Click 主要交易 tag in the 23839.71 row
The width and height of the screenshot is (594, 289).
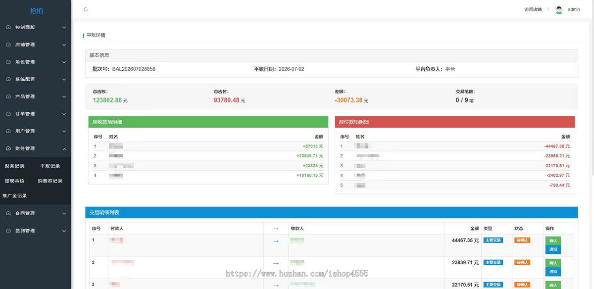tap(493, 262)
